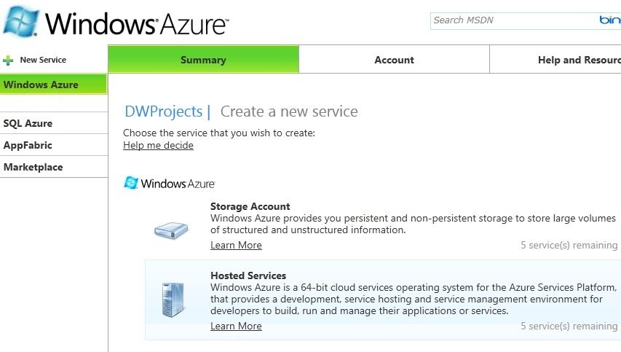
Task: Select Windows Azure in the sidebar
Action: point(53,85)
